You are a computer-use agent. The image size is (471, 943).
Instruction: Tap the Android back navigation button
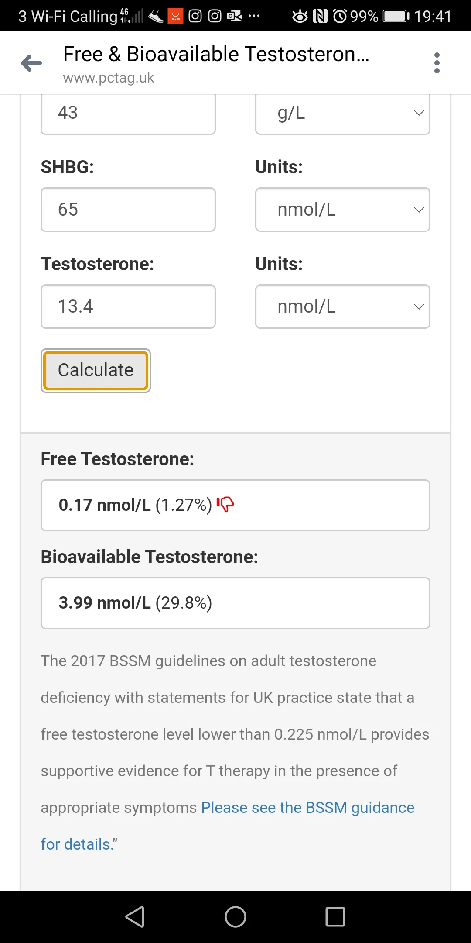pyautogui.click(x=135, y=916)
